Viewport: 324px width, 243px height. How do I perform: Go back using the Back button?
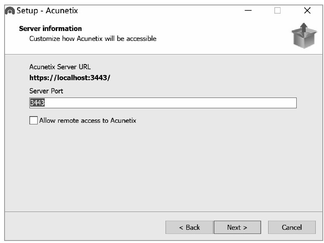coord(189,227)
